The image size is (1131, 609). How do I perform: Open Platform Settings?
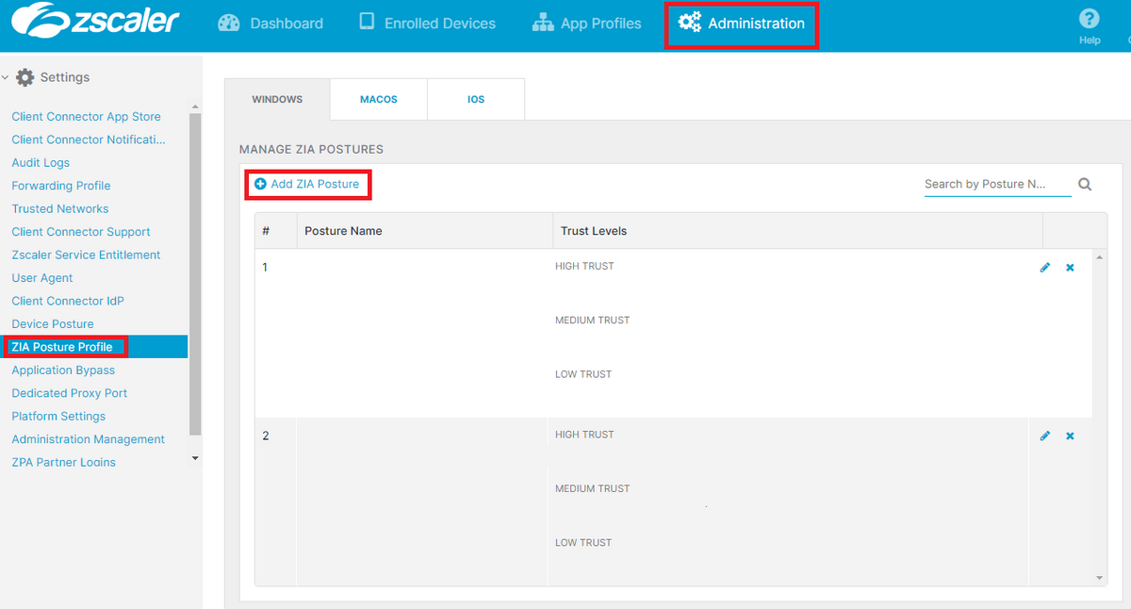click(58, 417)
